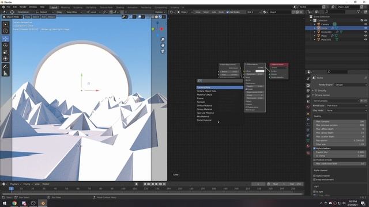Click the Blender logo icon in menu bar
The height and width of the screenshot is (207, 369).
click(x=3, y=7)
